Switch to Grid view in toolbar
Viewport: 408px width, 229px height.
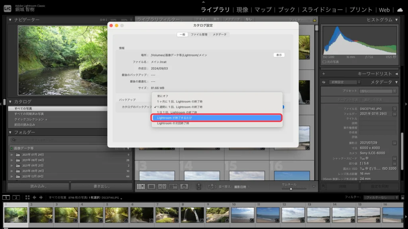[141, 186]
